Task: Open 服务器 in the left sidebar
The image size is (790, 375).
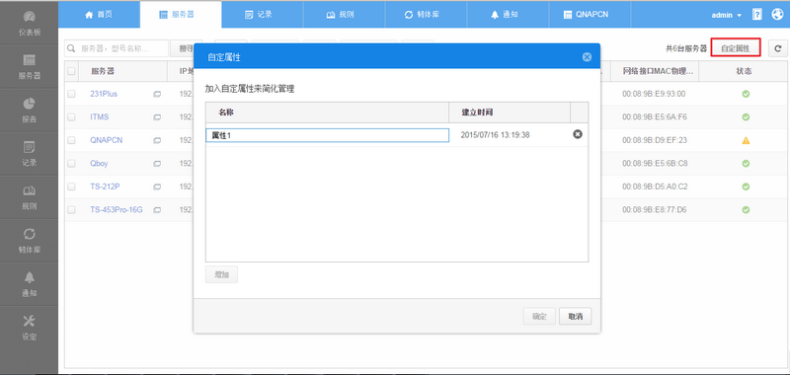Action: tap(30, 67)
